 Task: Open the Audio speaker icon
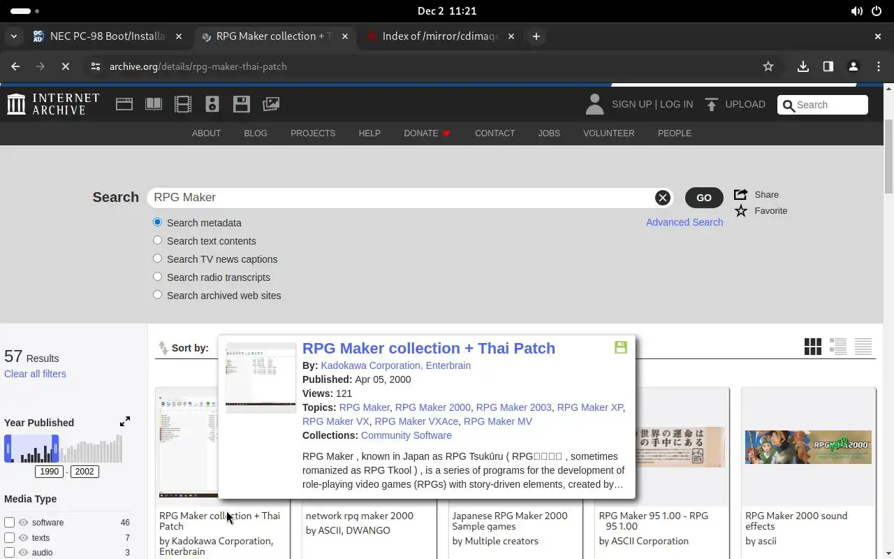(x=212, y=104)
